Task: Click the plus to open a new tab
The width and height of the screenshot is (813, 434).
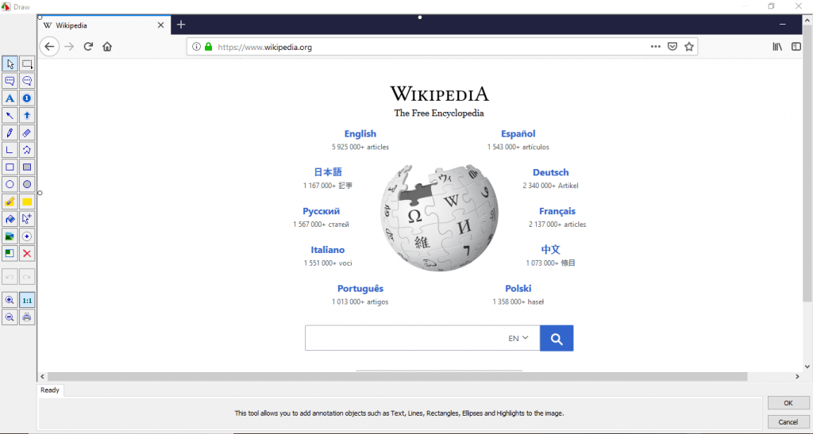Action: coord(181,25)
